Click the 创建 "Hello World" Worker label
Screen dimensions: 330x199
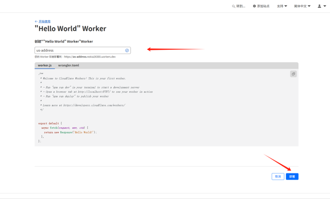click(64, 41)
